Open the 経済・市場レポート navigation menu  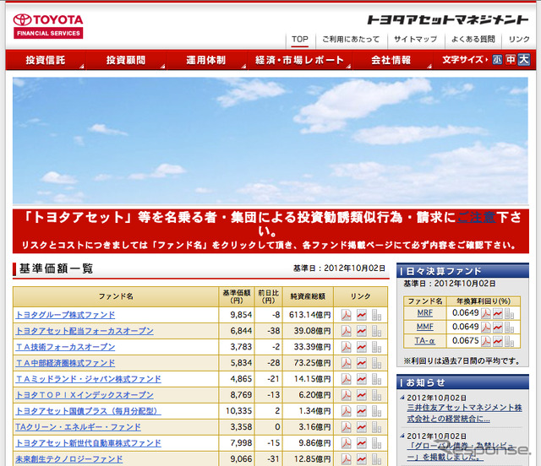(x=299, y=60)
